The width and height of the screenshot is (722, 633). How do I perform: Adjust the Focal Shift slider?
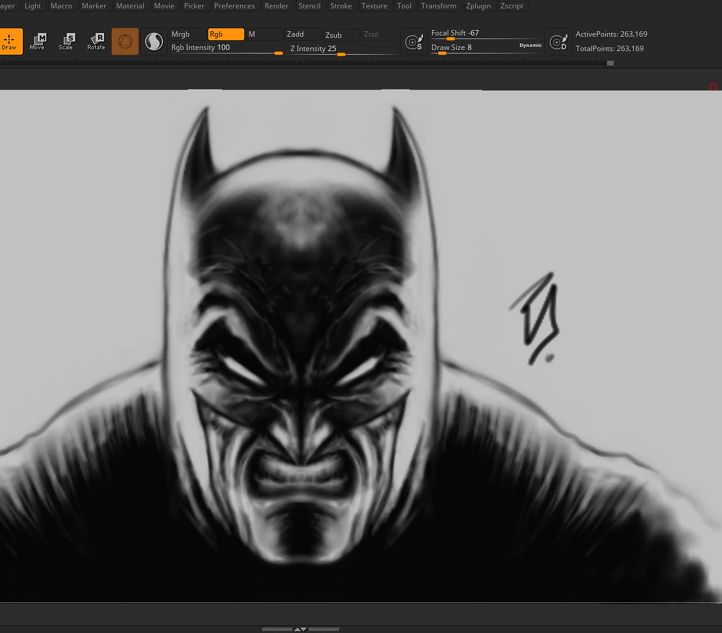click(x=486, y=34)
